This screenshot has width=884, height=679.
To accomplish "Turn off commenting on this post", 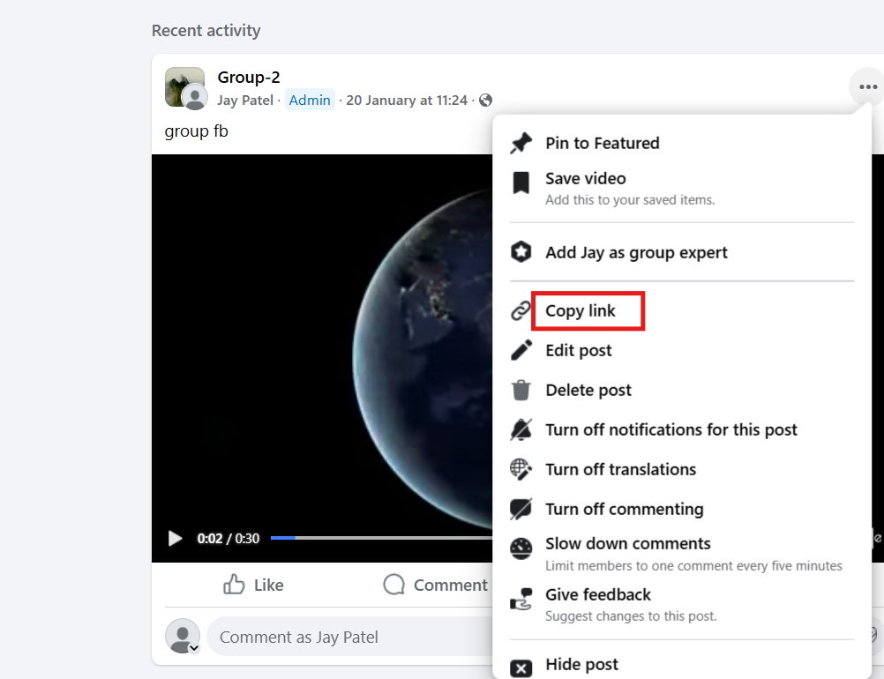I will click(x=624, y=509).
